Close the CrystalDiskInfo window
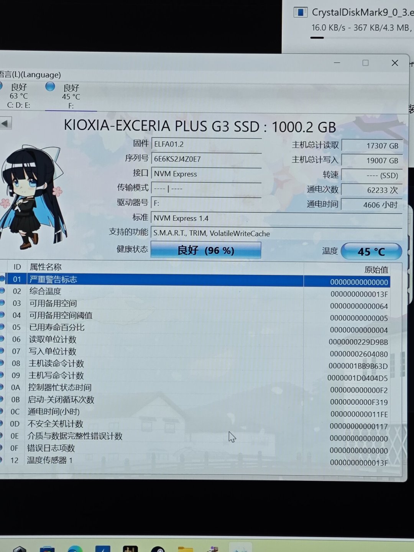Viewport: 414px width, 552px height. (x=395, y=63)
